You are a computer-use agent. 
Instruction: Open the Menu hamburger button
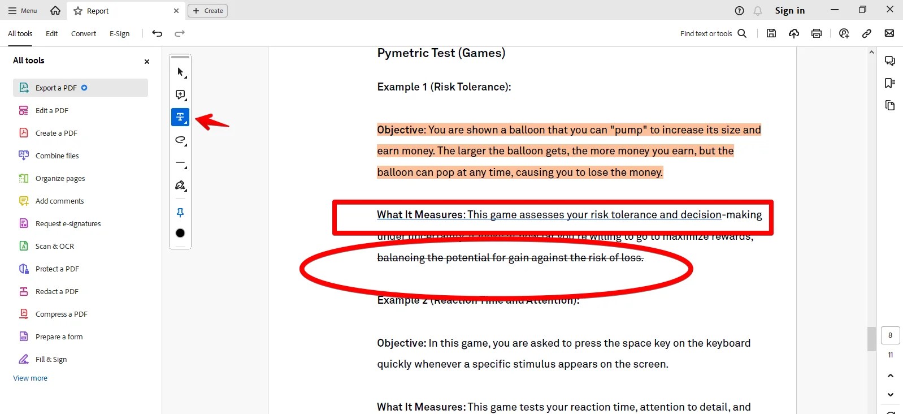click(x=23, y=11)
